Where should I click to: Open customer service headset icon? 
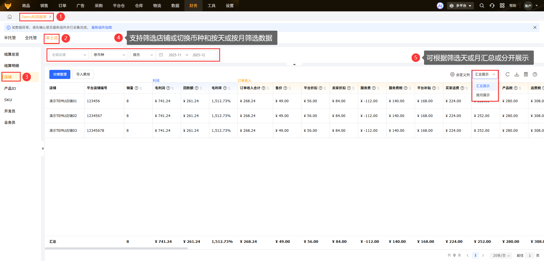[x=492, y=6]
